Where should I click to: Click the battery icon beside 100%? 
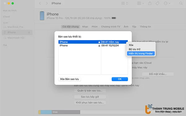(x=114, y=18)
